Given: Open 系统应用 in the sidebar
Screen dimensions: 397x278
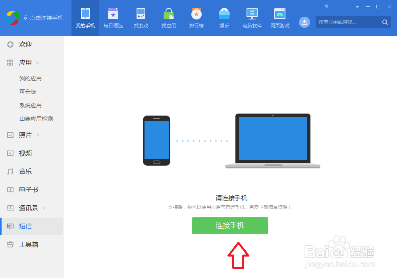Looking at the screenshot, I should pyautogui.click(x=31, y=105).
